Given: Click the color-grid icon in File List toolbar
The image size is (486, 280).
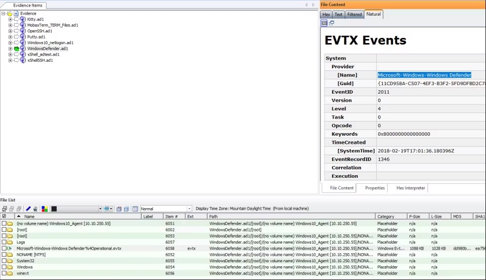Looking at the screenshot, I should click(x=45, y=209).
